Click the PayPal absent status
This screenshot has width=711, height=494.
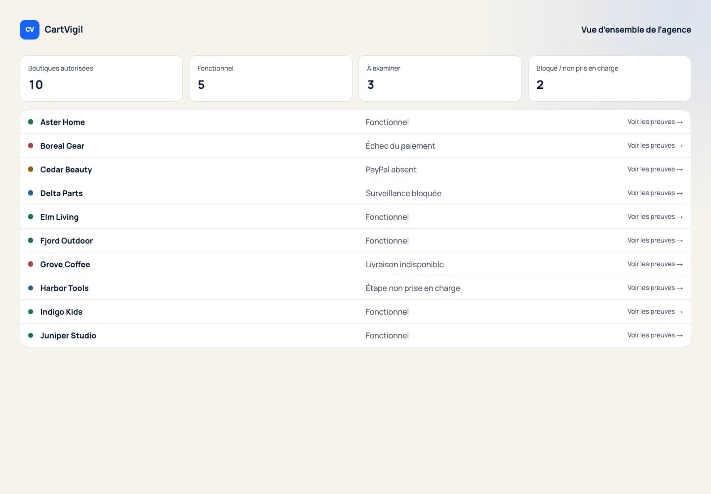coord(391,169)
